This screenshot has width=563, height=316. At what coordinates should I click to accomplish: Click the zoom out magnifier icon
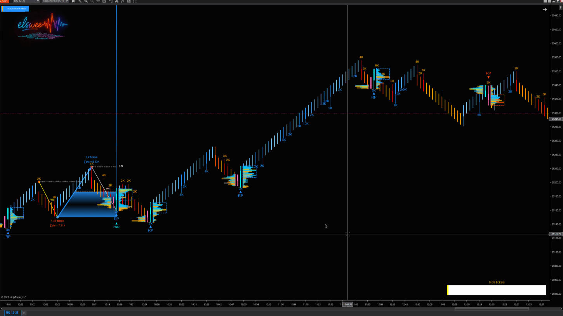[92, 1]
